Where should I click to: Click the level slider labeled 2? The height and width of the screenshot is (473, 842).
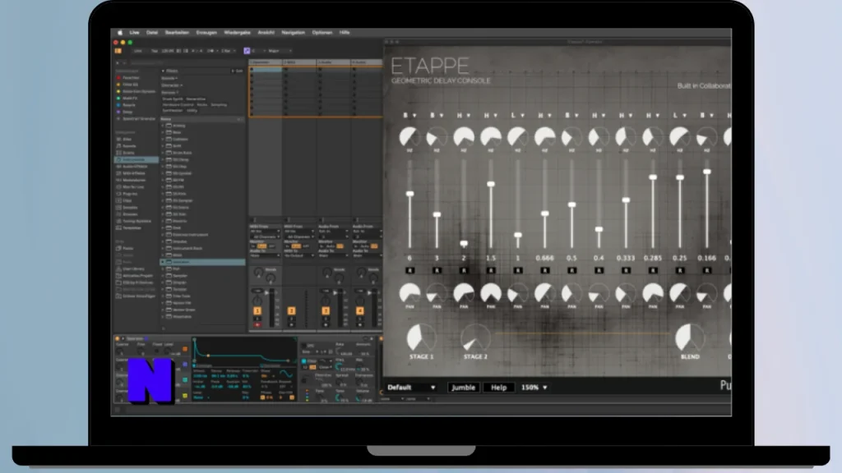[x=464, y=204]
